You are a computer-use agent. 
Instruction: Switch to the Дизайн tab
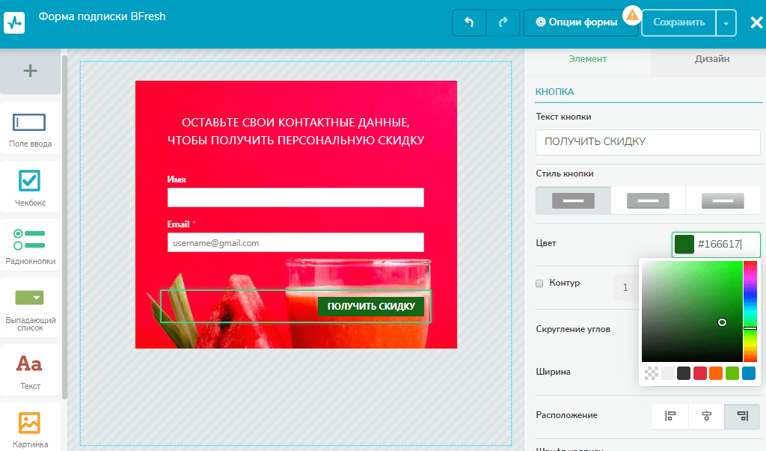(x=712, y=58)
